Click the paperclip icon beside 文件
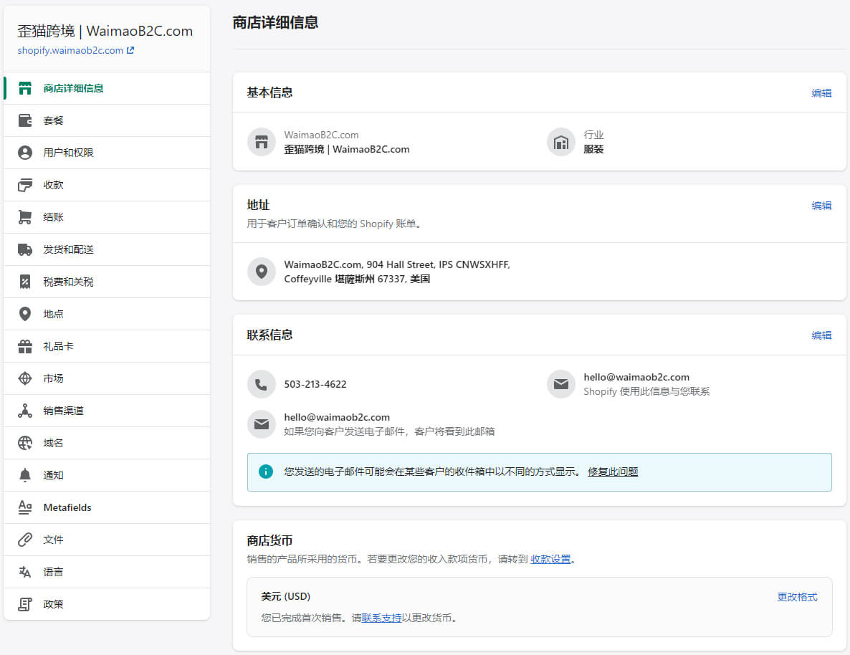Image resolution: width=850 pixels, height=655 pixels. 25,540
